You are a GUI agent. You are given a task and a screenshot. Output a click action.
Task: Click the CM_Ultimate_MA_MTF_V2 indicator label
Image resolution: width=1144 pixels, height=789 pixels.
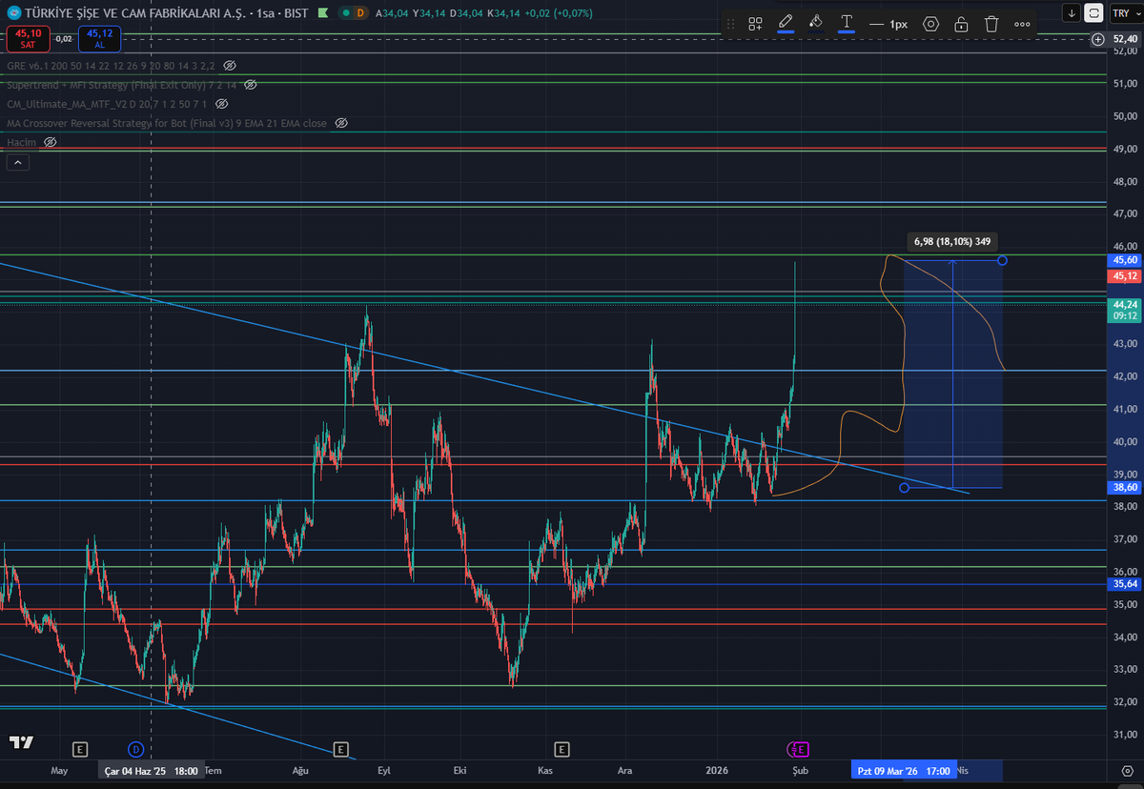pos(108,104)
